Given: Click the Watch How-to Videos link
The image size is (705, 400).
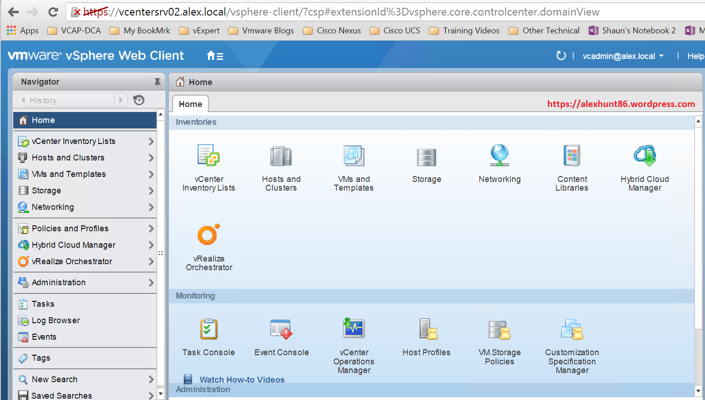Looking at the screenshot, I should 242,380.
